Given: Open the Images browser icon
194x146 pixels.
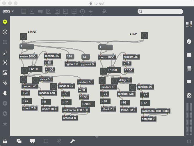Looking at the screenshot, I should click(5, 73).
